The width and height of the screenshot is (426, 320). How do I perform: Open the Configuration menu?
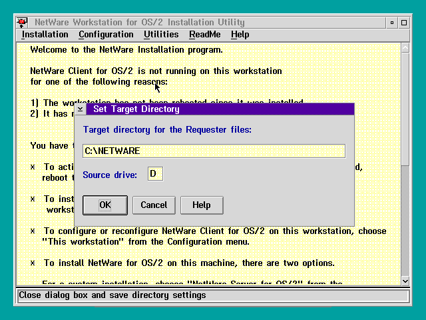pyautogui.click(x=106, y=35)
